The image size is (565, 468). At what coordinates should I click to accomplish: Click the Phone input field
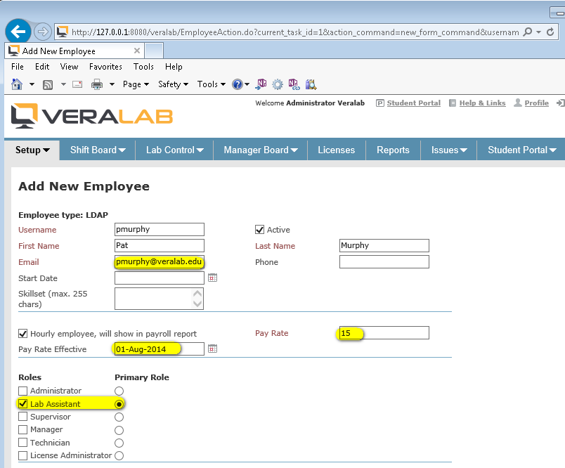pos(384,262)
